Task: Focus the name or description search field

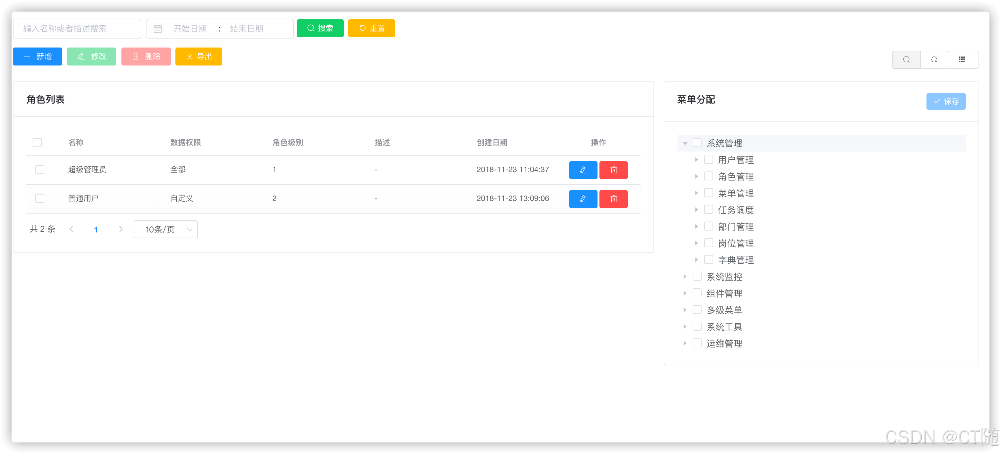Action: (77, 29)
